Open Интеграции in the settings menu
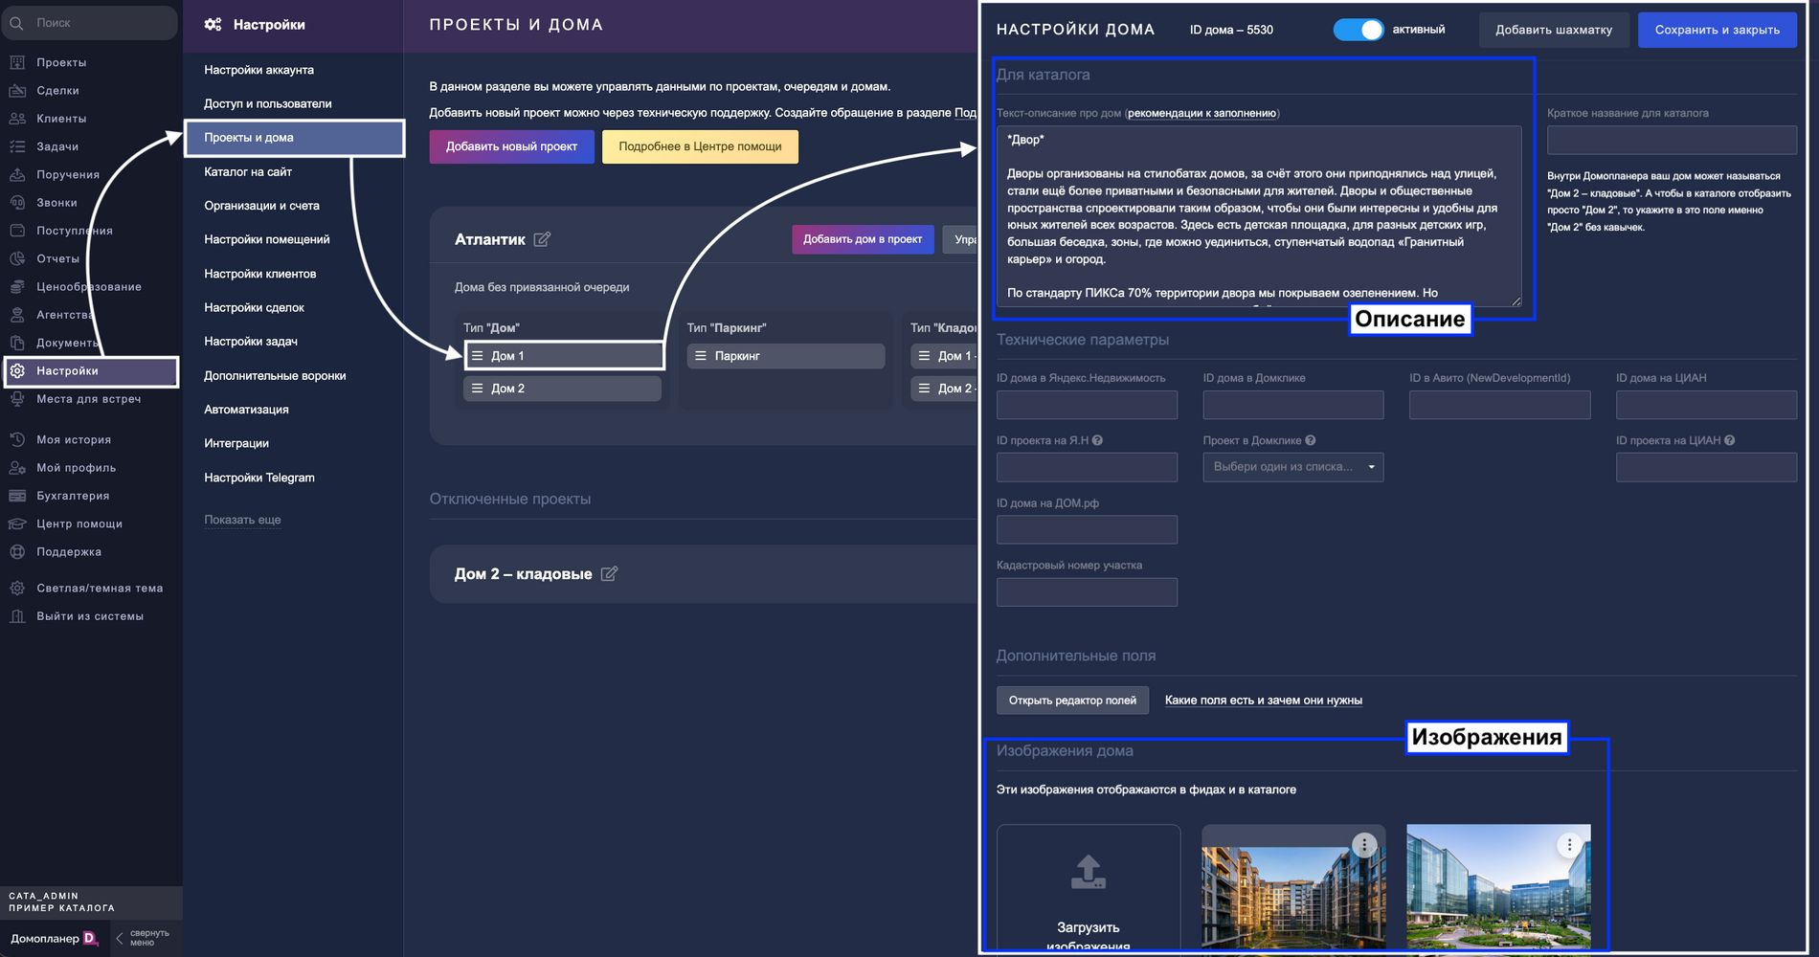 pyautogui.click(x=236, y=443)
